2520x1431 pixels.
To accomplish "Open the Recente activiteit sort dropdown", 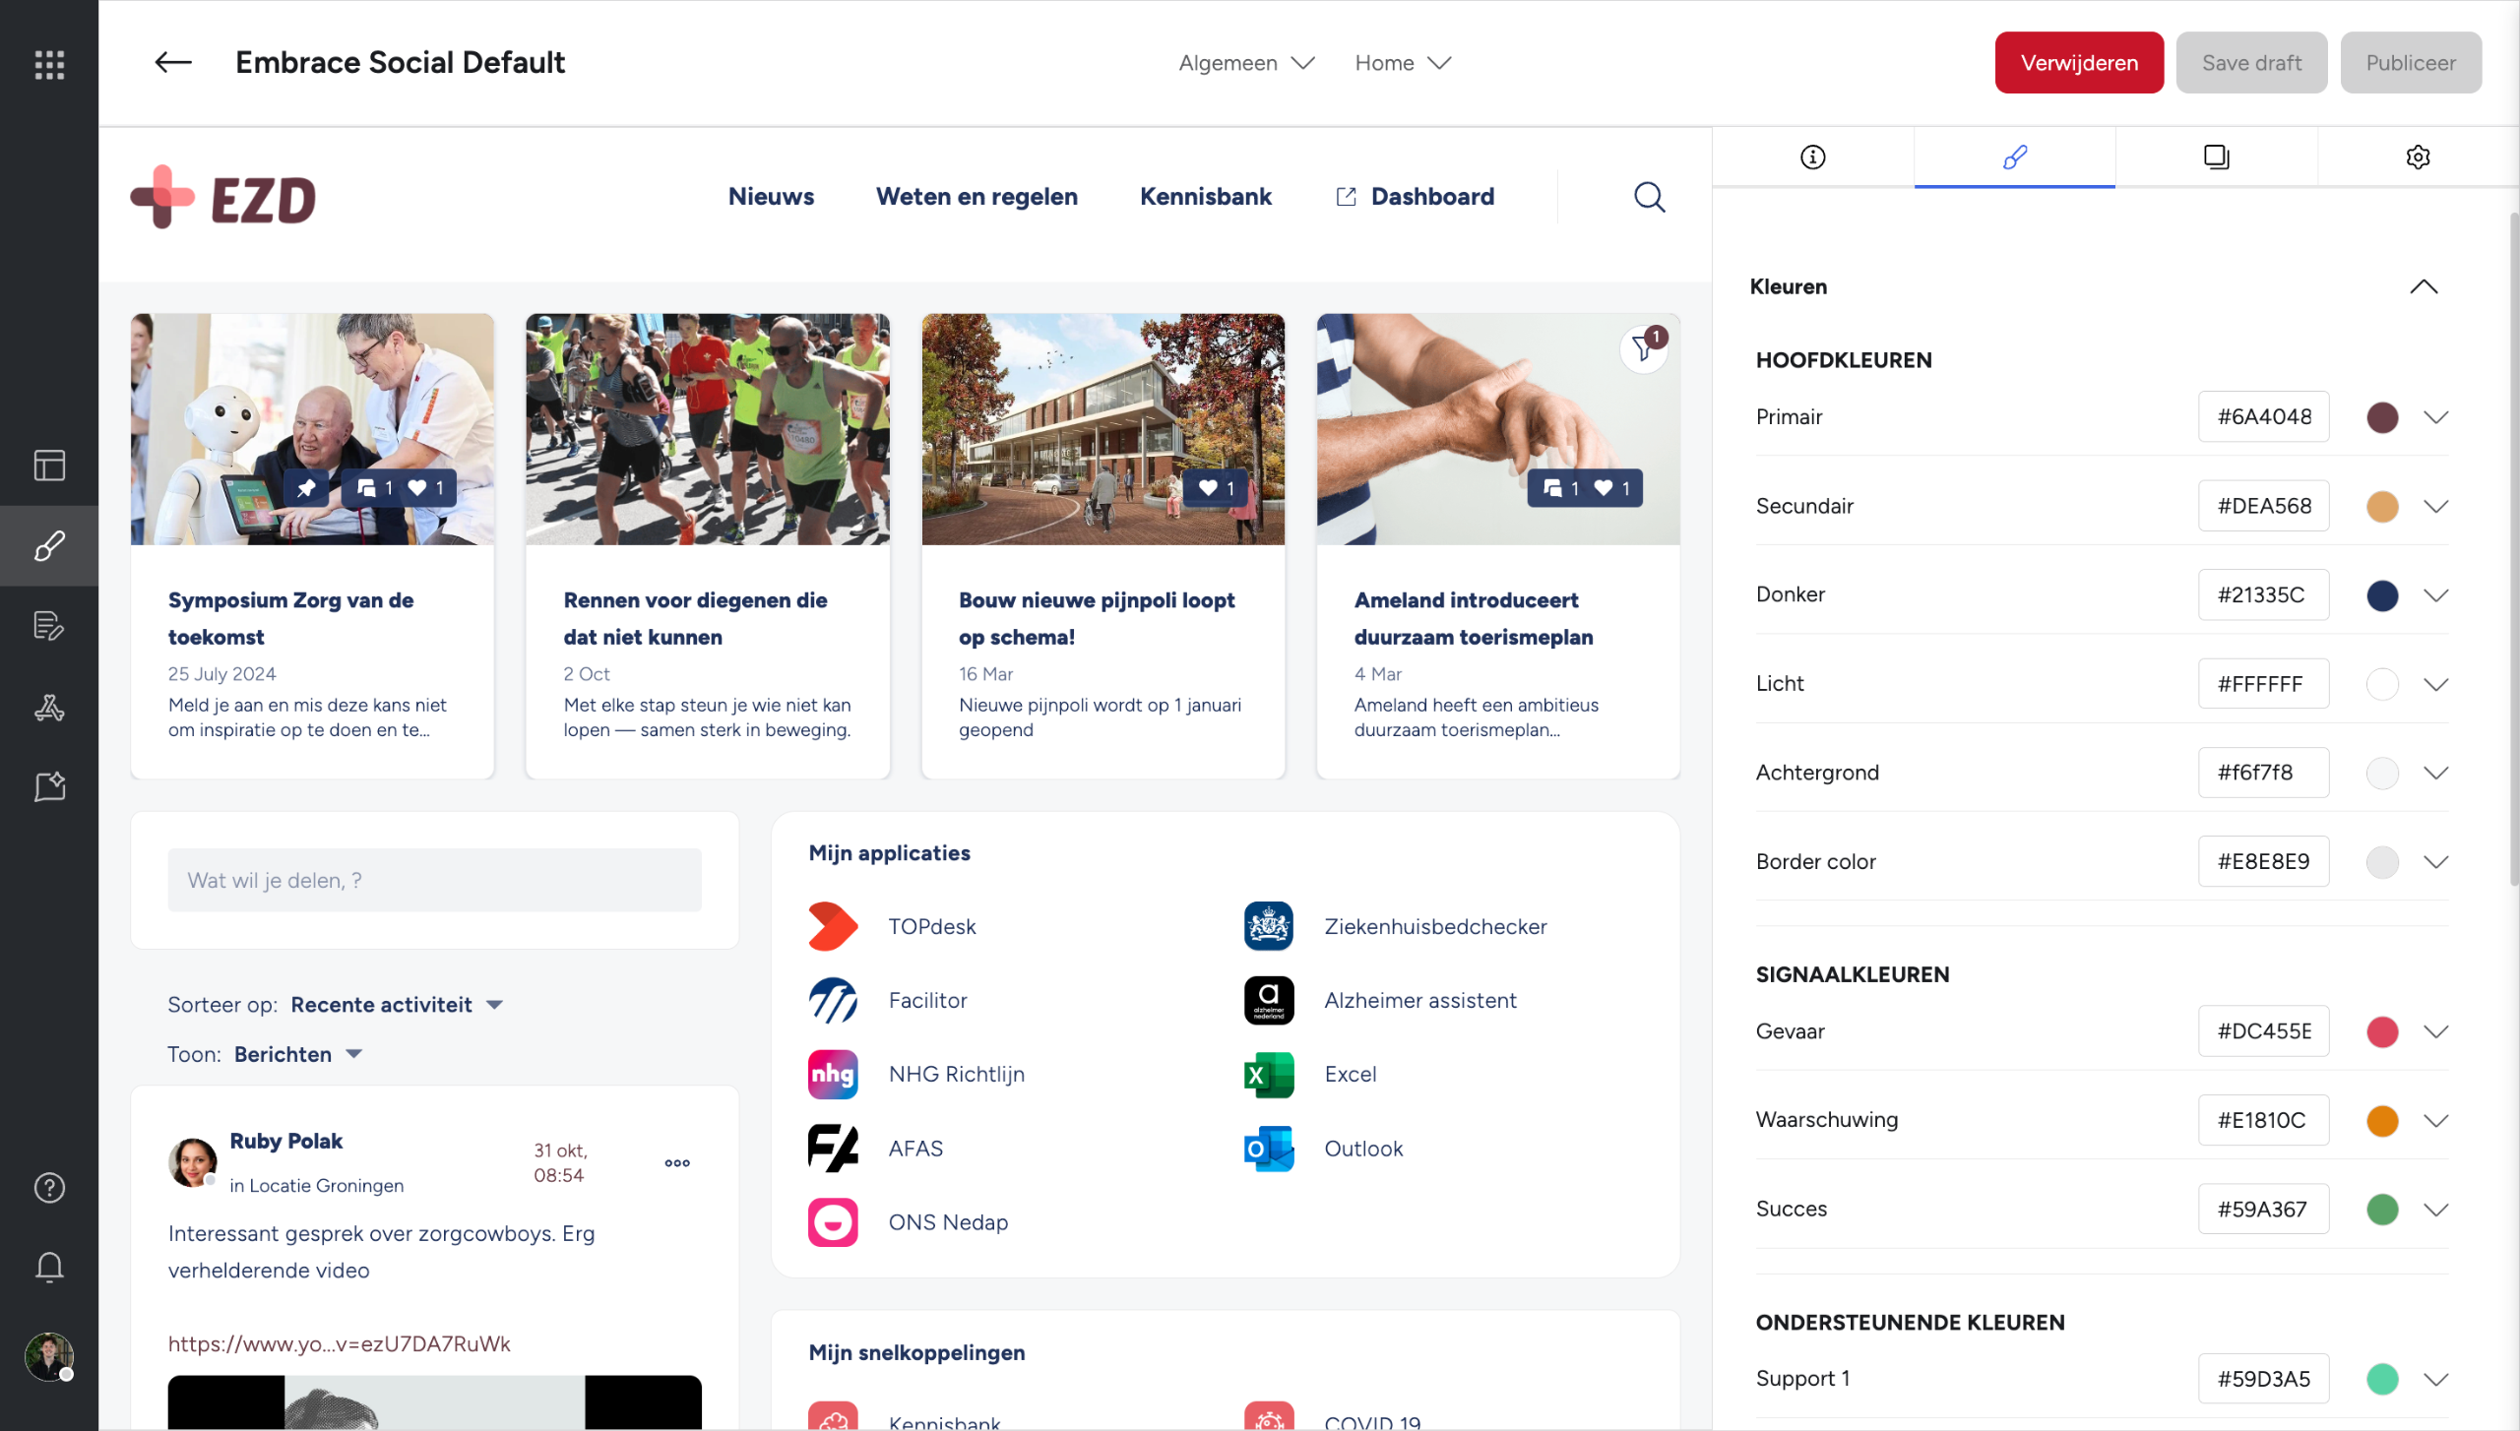I will (x=398, y=1005).
